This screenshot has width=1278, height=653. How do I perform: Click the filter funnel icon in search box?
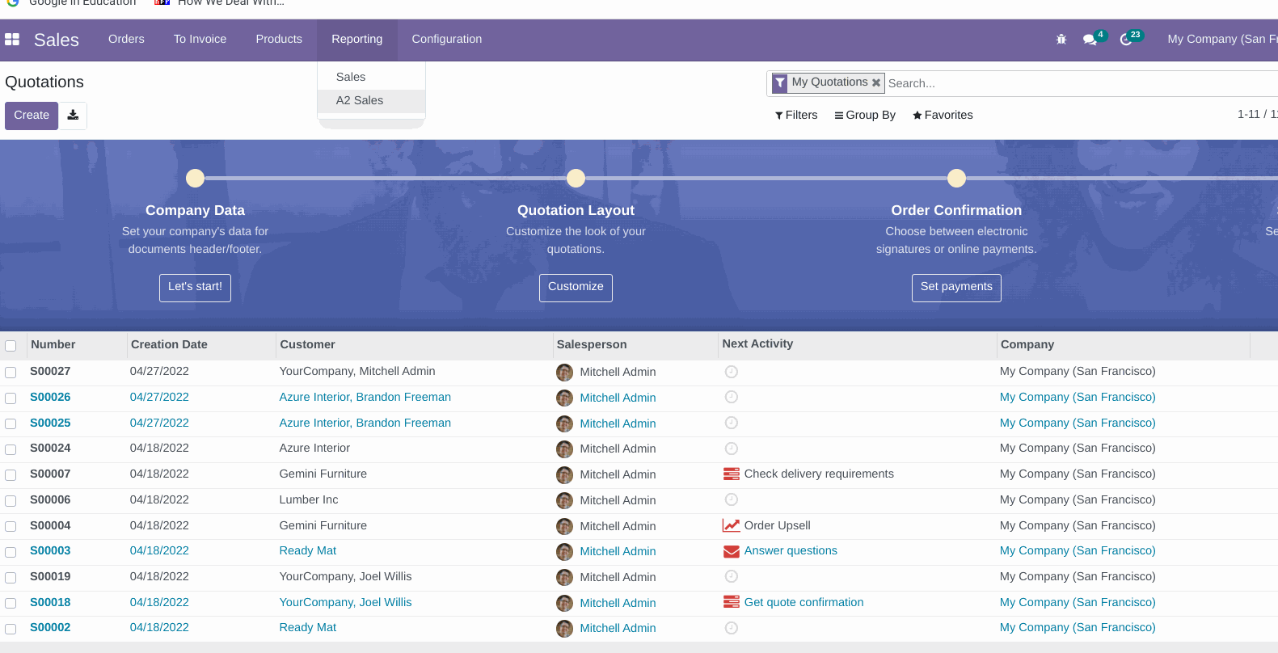click(780, 82)
